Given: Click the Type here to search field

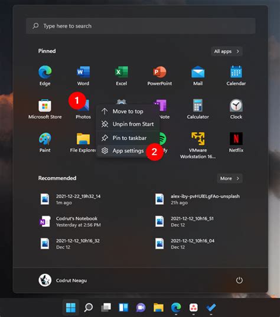Looking at the screenshot, I should tap(141, 26).
